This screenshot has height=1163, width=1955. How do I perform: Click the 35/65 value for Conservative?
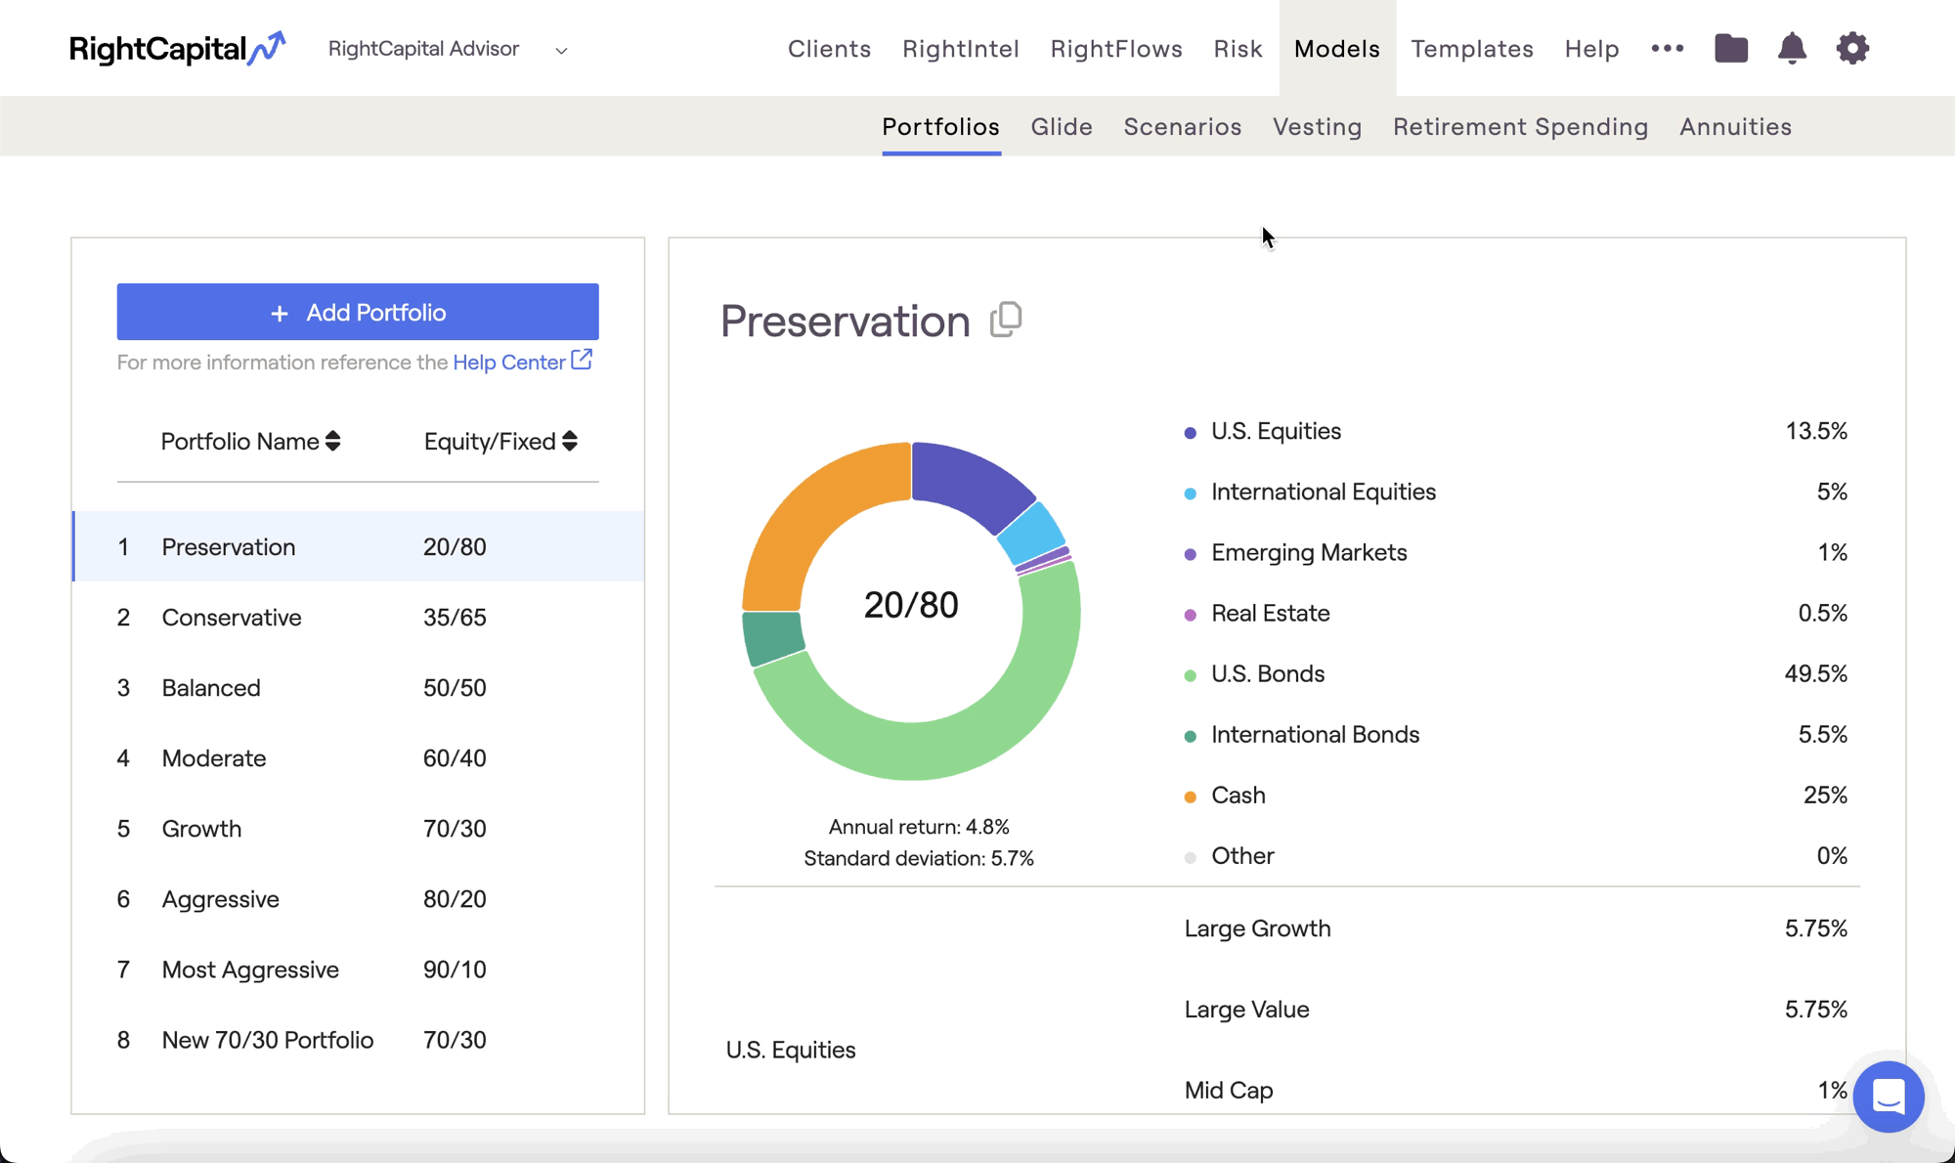point(455,617)
